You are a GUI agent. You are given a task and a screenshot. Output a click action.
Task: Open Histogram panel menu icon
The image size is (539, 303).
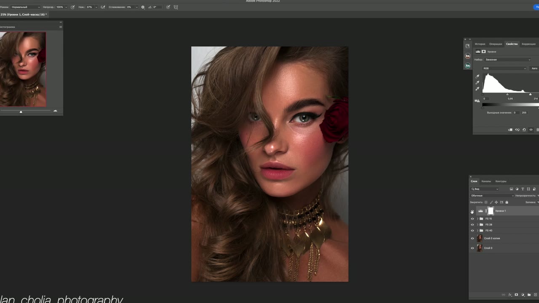pos(61,27)
